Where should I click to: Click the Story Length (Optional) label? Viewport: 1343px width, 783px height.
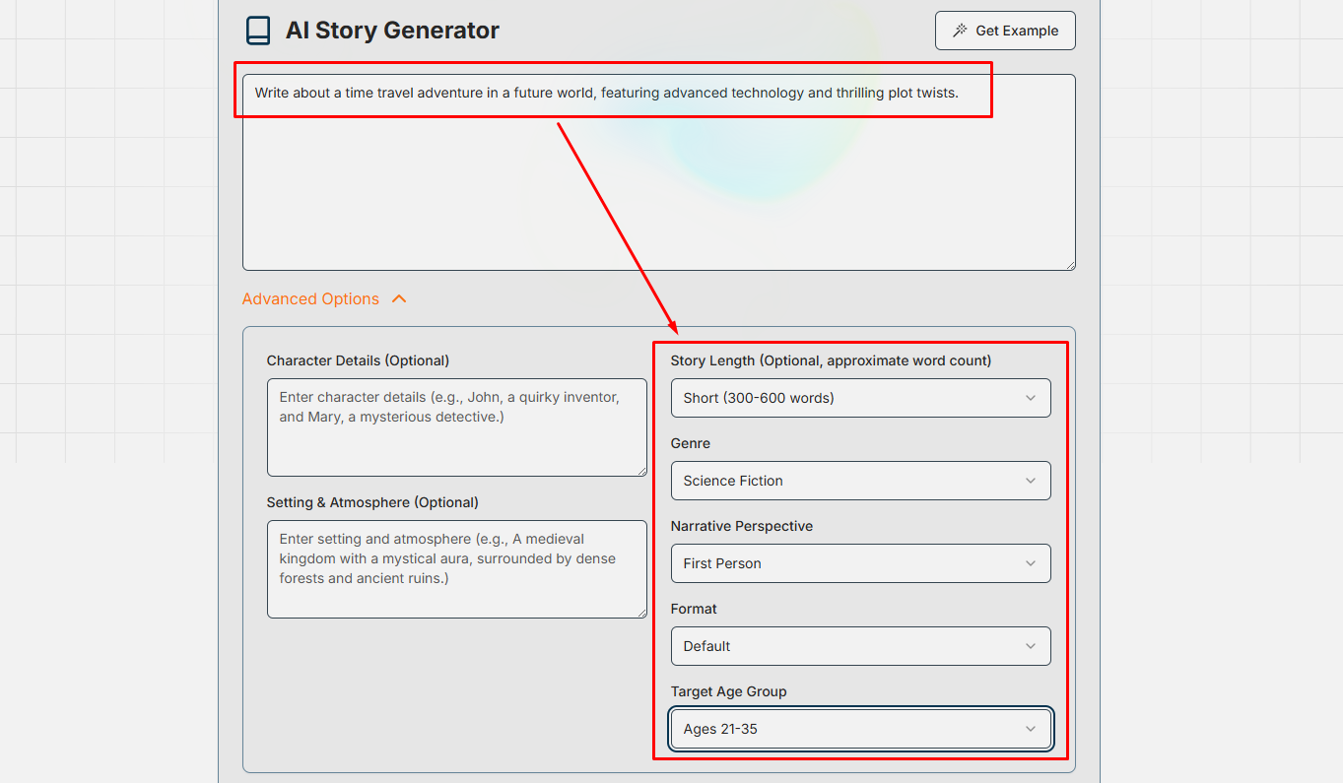[831, 360]
